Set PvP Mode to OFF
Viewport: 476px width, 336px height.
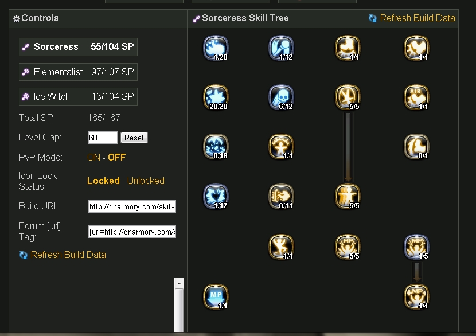click(117, 157)
